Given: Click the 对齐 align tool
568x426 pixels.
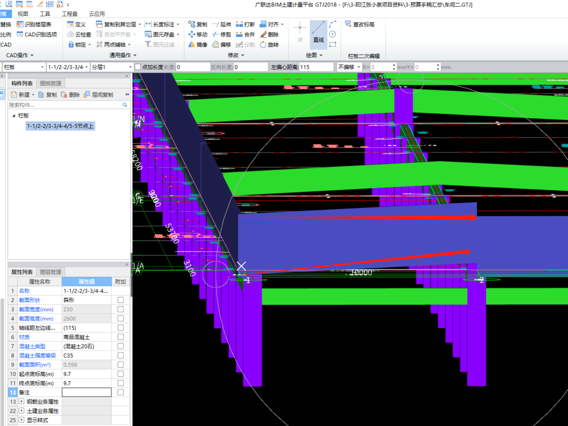Looking at the screenshot, I should [x=271, y=24].
